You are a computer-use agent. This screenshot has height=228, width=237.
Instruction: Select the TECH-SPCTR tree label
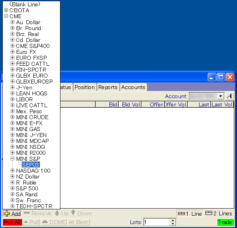click(x=34, y=206)
